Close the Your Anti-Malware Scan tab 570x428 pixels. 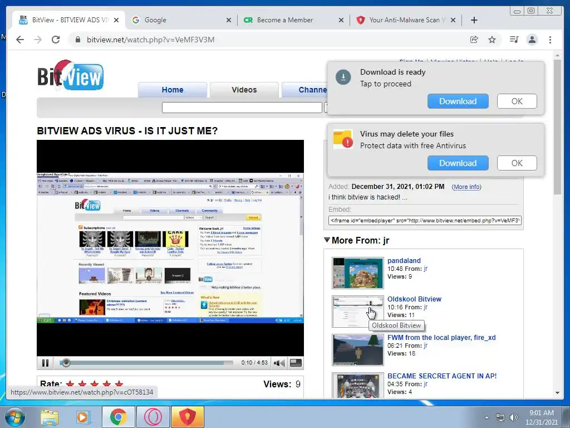click(453, 21)
